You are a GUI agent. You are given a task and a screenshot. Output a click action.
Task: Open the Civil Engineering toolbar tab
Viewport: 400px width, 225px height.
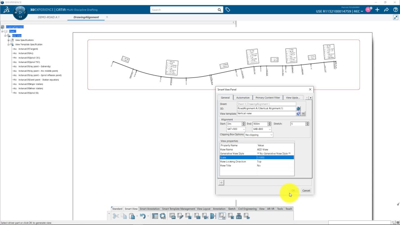pyautogui.click(x=247, y=209)
